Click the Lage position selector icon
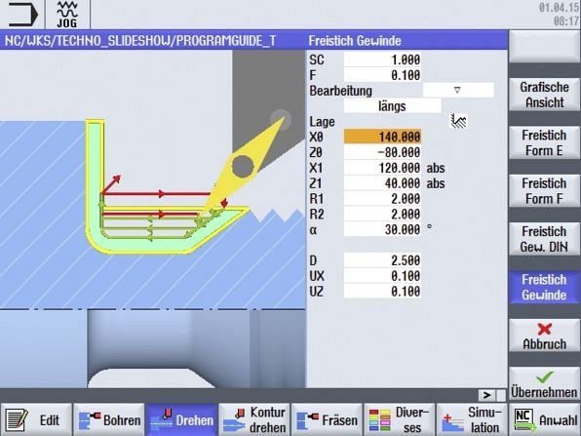 (x=458, y=122)
